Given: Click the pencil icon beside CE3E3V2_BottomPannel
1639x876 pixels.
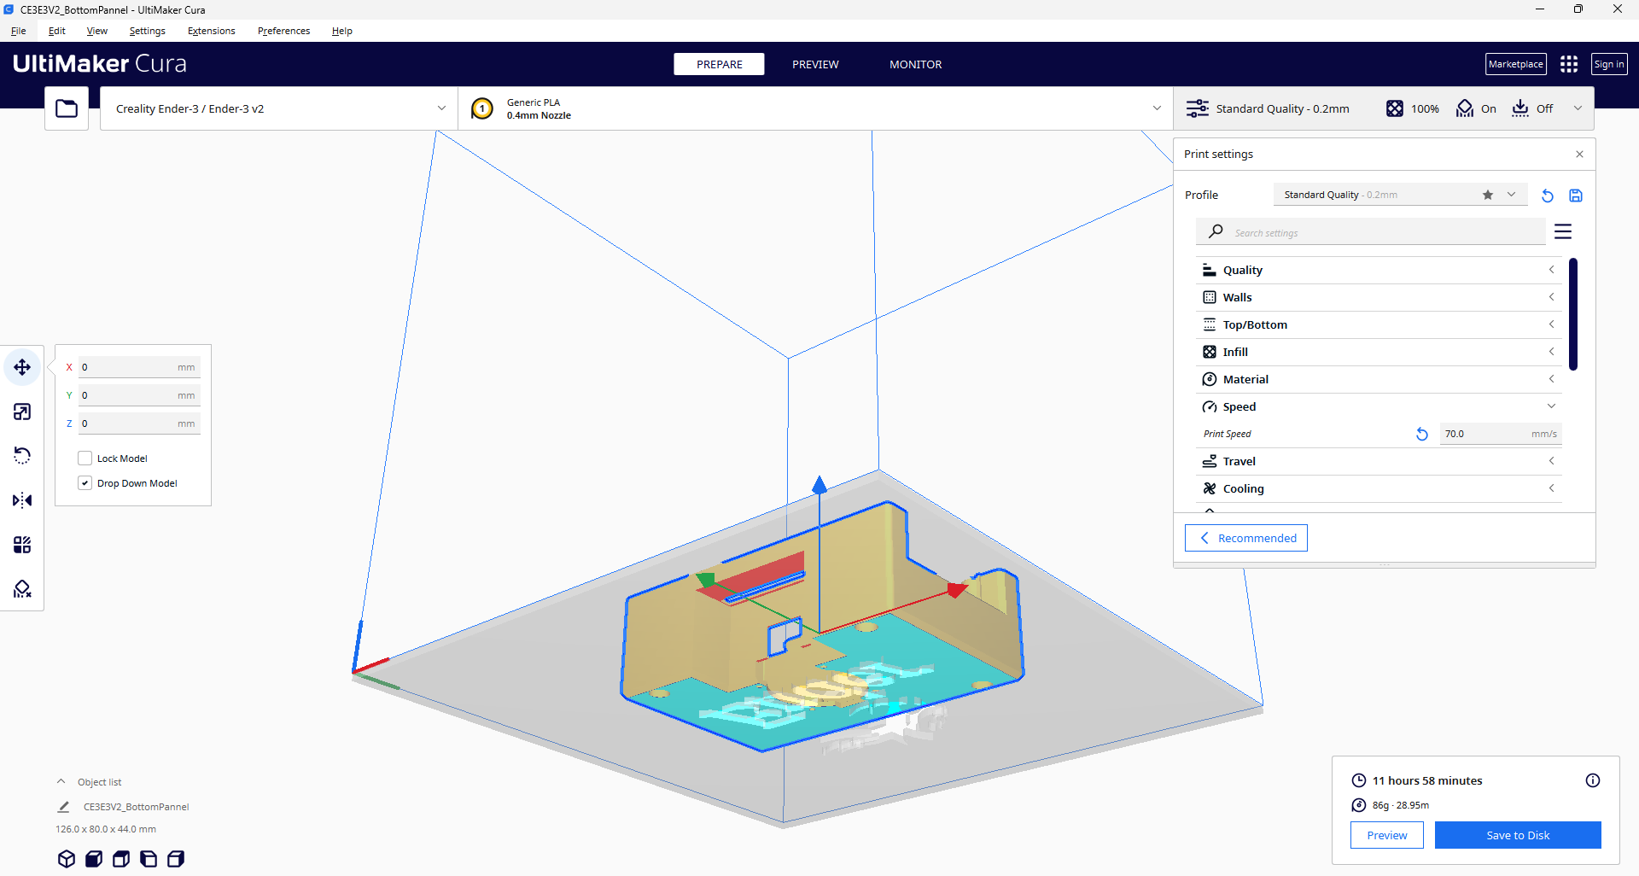Looking at the screenshot, I should (x=63, y=807).
